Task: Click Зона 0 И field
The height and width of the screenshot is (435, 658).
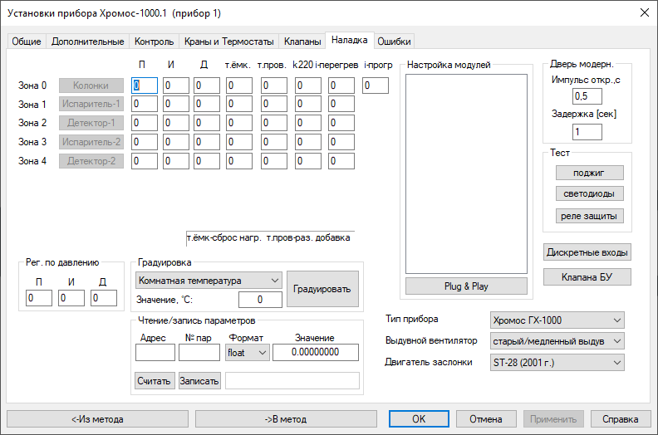Action: (x=176, y=86)
